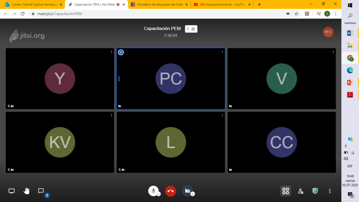Image resolution: width=359 pixels, height=202 pixels.
Task: Toggle the camera on or off
Action: tap(187, 190)
